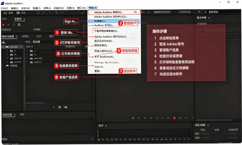Pause playback in the transport bar

[x=145, y=118]
